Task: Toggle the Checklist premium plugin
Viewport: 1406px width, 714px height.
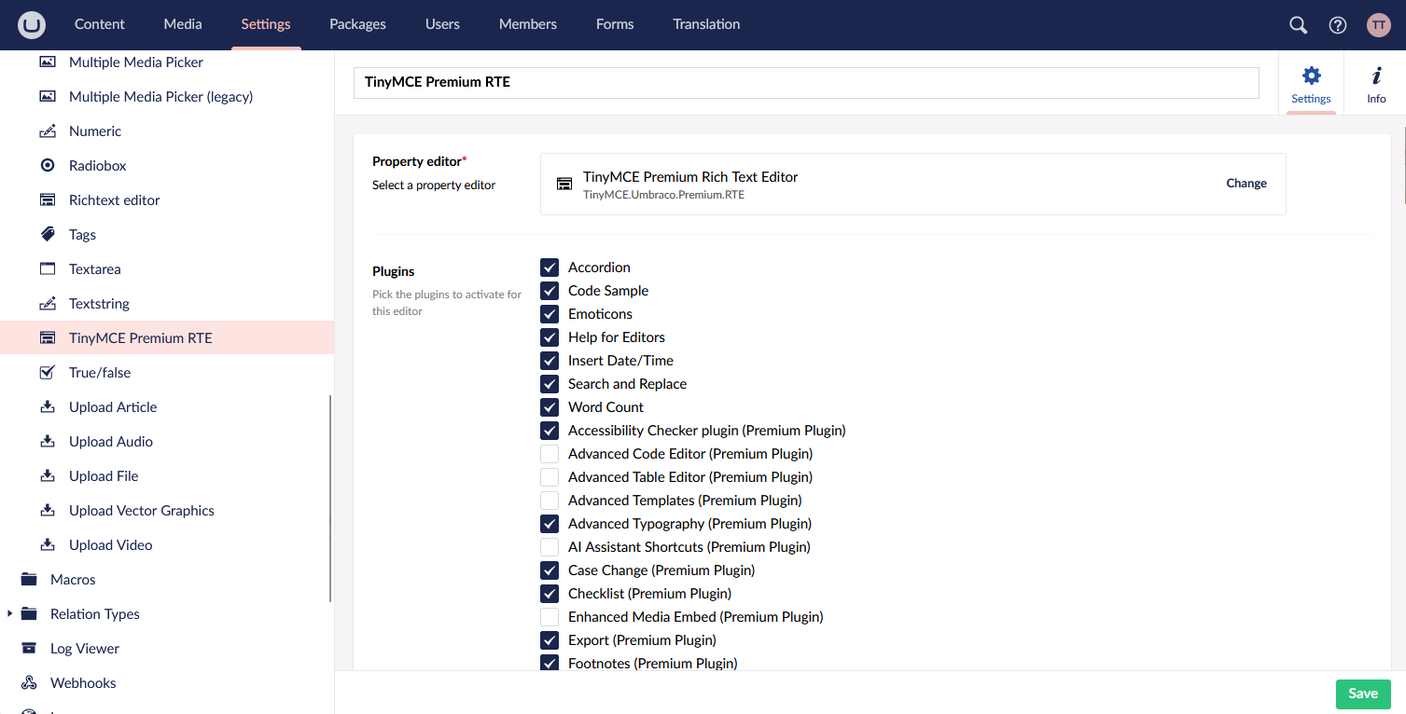Action: point(550,594)
